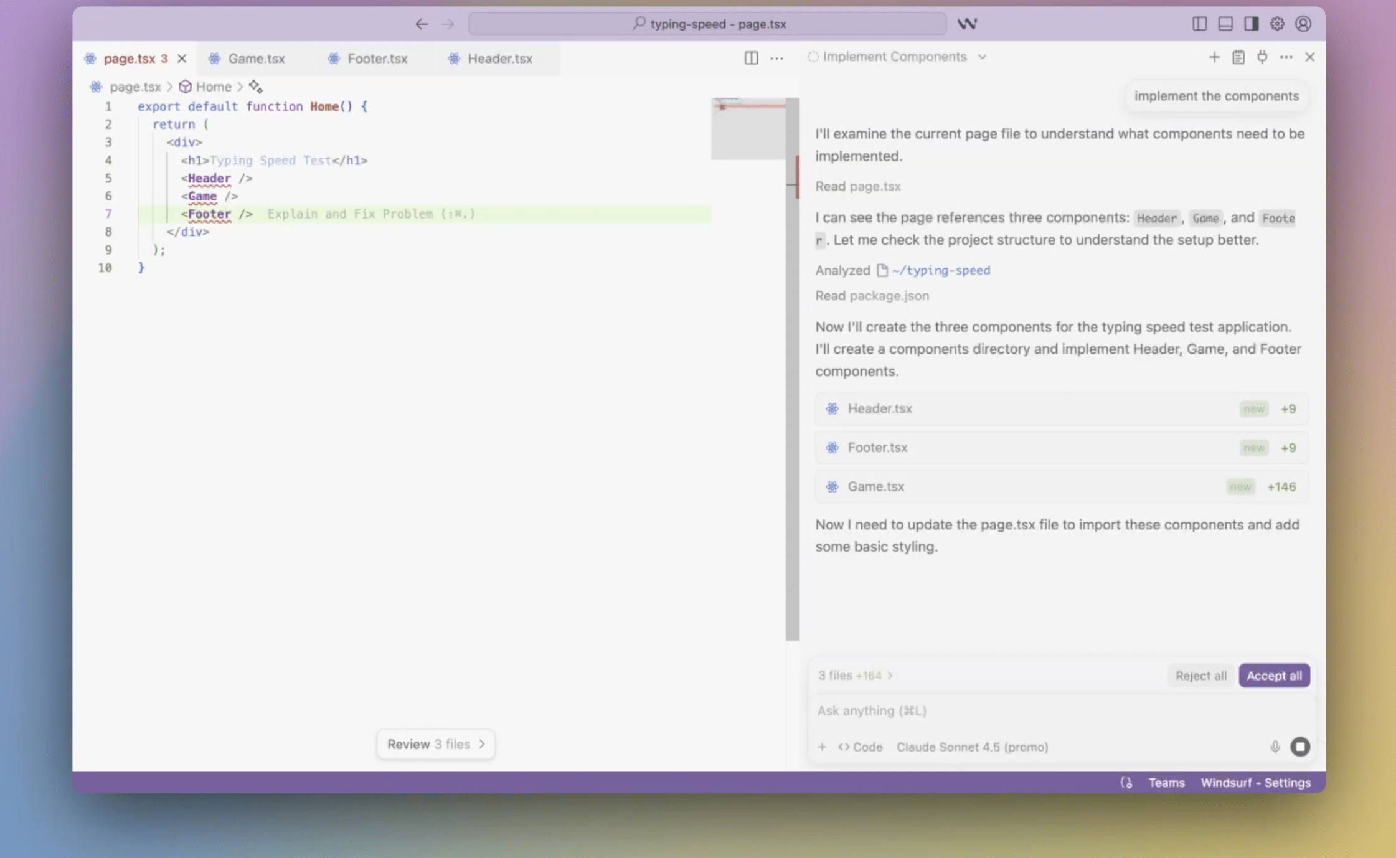The image size is (1396, 858).
Task: Switch to the Header.tsx tab
Action: tap(499, 59)
